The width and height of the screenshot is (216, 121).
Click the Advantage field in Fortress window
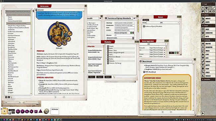tap(124, 23)
